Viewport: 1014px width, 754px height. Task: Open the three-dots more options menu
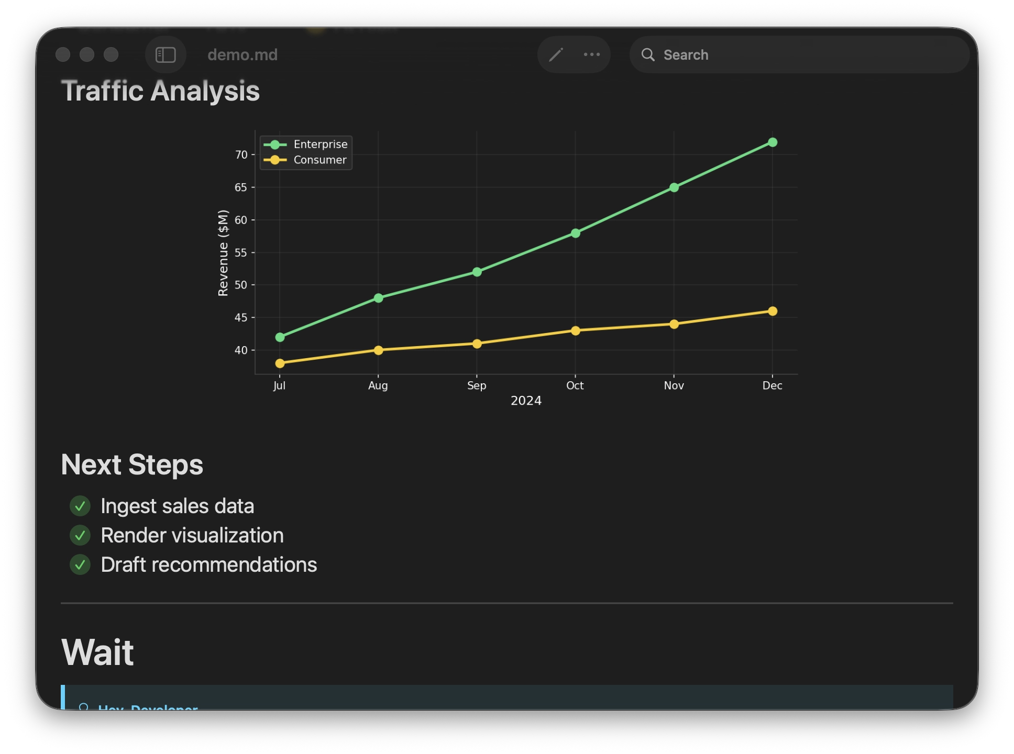coord(592,54)
